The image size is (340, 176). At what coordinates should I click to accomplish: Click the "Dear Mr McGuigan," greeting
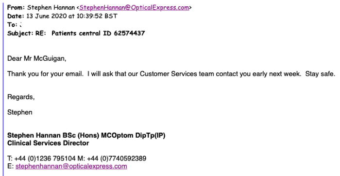[36, 59]
